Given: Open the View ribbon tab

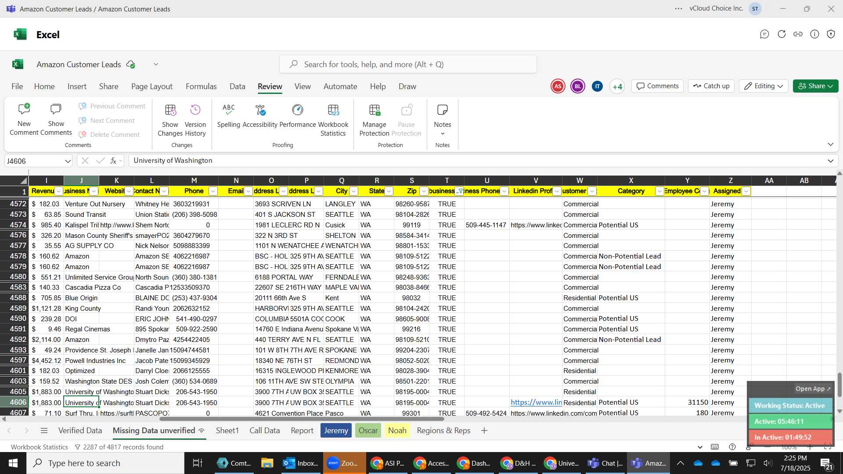Looking at the screenshot, I should click(303, 86).
